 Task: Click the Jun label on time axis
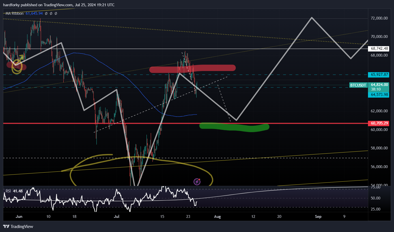click(19, 217)
